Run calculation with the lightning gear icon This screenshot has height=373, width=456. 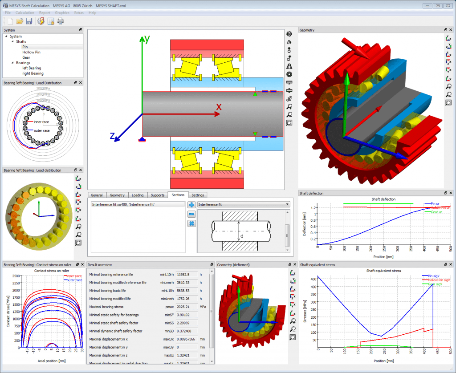[41, 21]
